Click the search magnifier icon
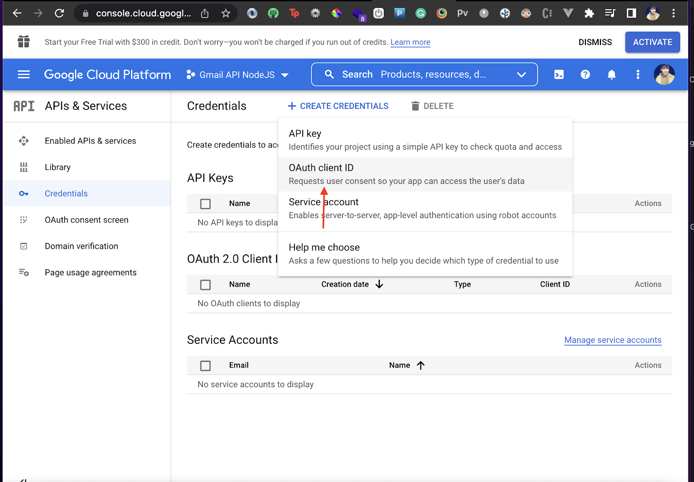The width and height of the screenshot is (694, 482). click(329, 75)
